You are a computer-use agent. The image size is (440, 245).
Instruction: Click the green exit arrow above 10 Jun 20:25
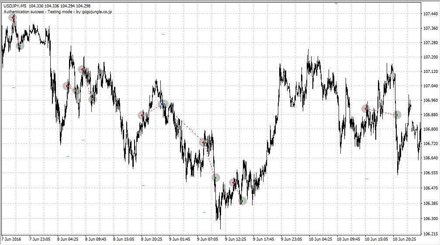click(397, 115)
